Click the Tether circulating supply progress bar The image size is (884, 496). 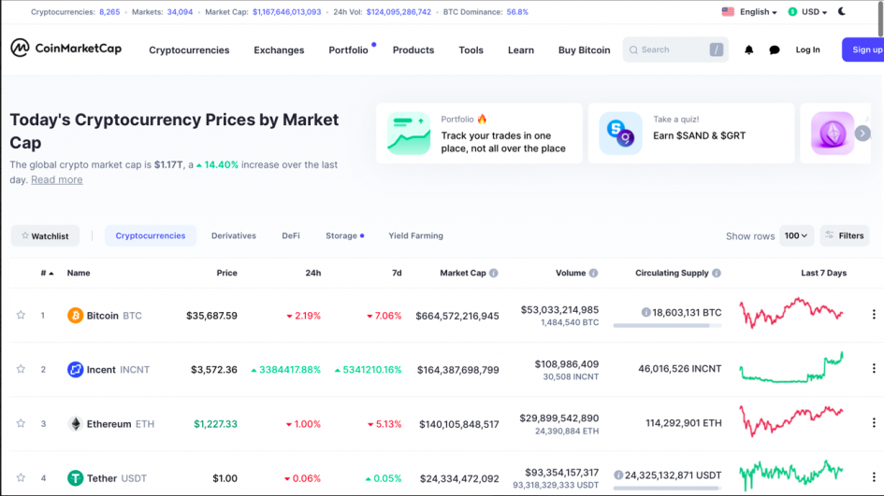(668, 489)
